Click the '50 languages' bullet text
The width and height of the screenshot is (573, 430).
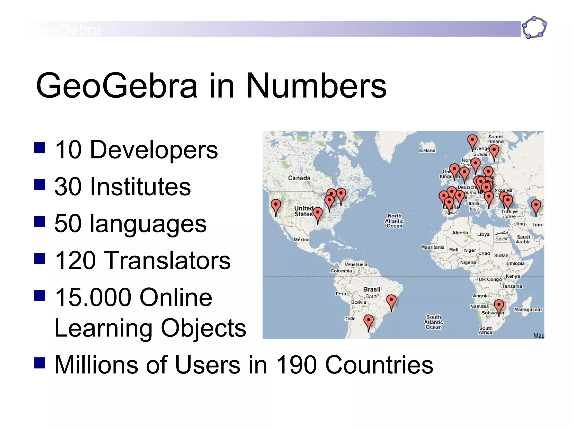tap(130, 224)
